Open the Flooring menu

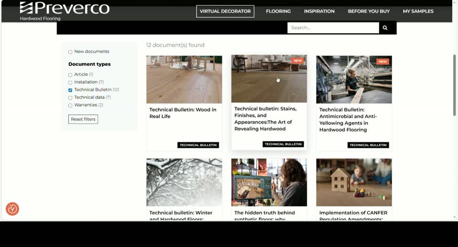[278, 11]
